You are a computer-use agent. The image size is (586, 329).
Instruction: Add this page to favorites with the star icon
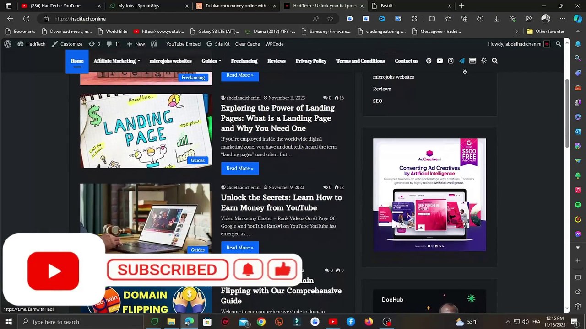click(x=330, y=19)
